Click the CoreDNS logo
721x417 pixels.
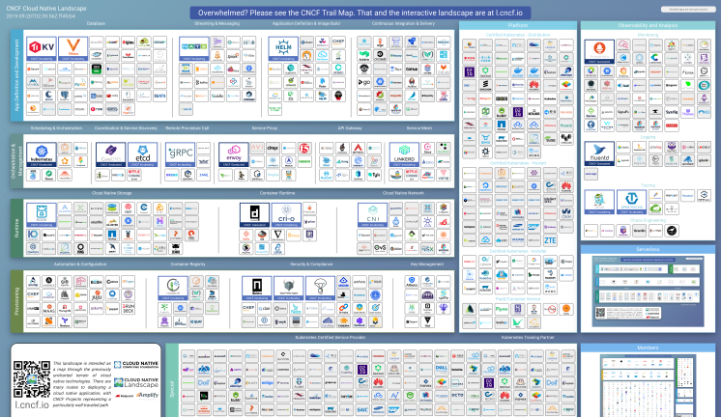point(110,154)
